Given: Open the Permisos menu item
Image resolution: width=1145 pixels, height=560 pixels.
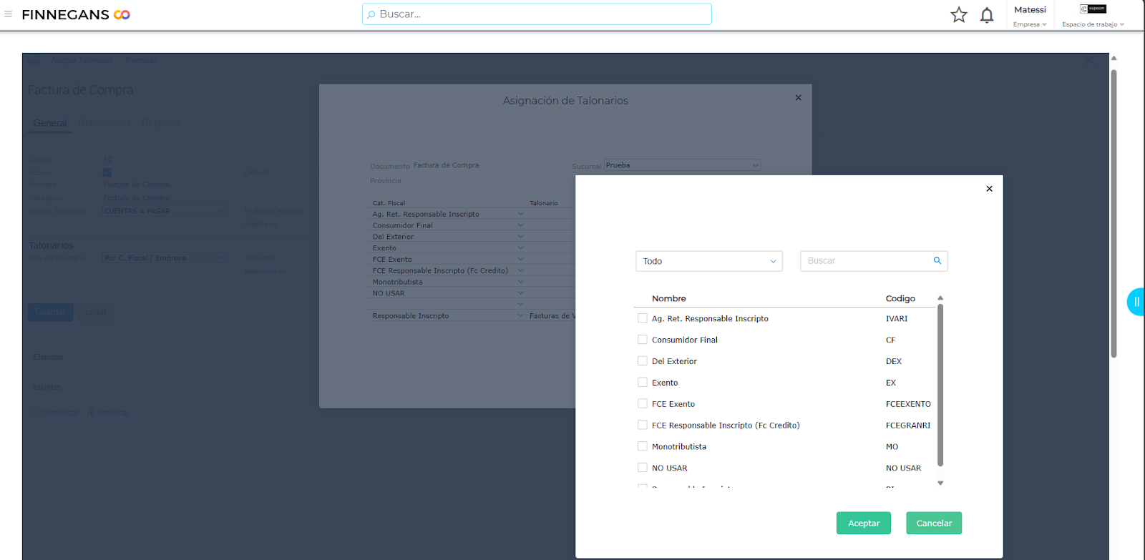Looking at the screenshot, I should (142, 60).
